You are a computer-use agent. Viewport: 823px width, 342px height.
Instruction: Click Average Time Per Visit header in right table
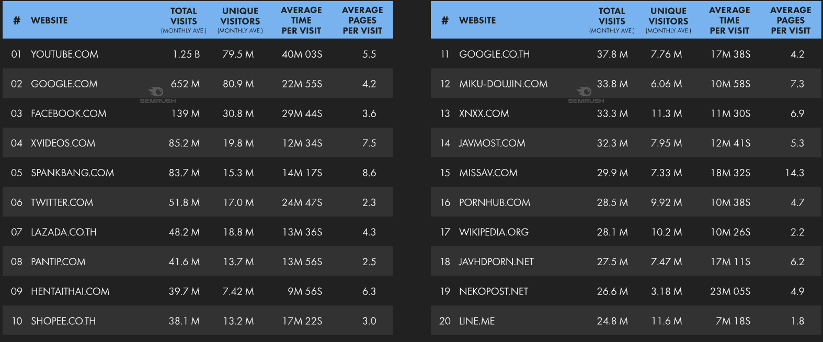[729, 20]
